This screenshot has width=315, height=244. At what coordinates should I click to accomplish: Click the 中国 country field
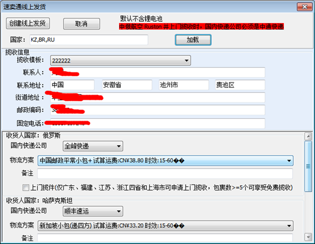(72, 85)
